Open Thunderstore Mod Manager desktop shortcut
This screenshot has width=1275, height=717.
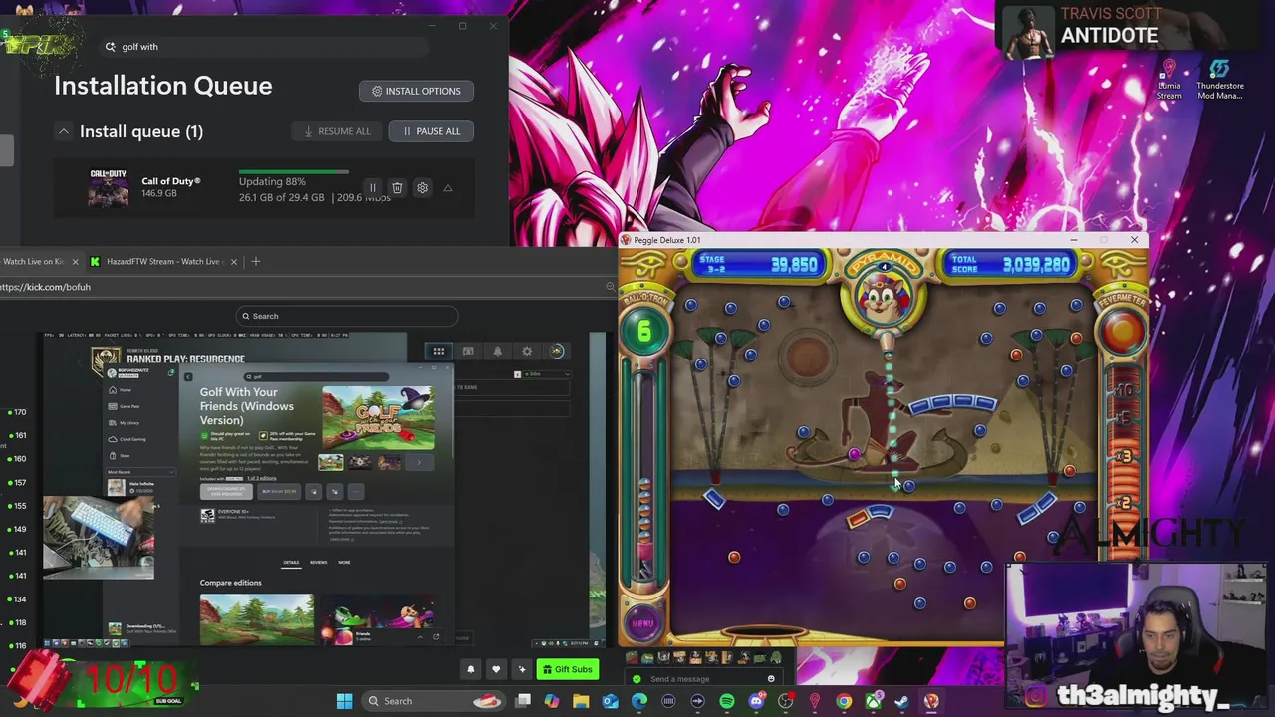[1219, 79]
